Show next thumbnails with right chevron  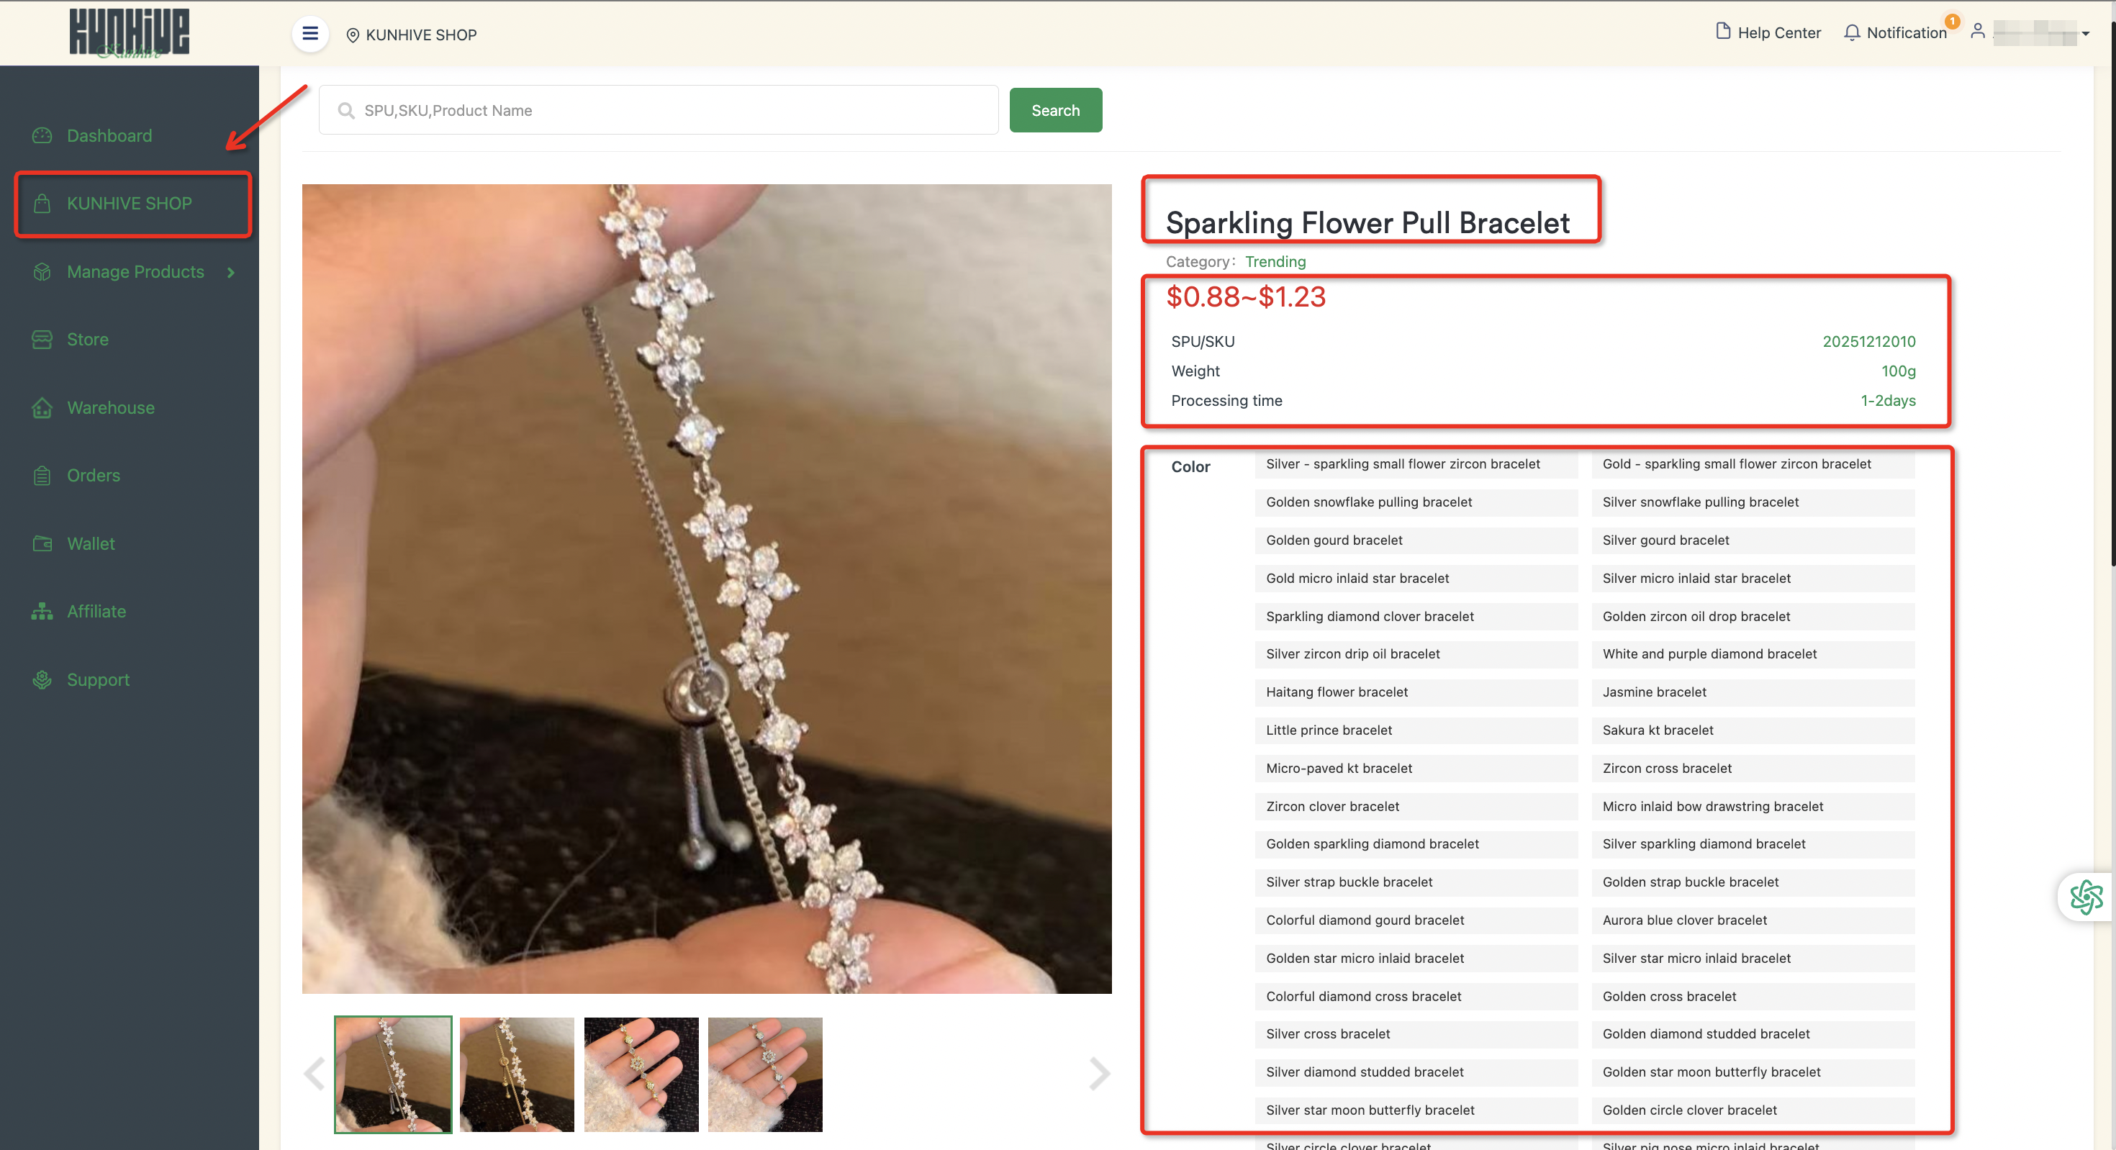tap(1099, 1074)
